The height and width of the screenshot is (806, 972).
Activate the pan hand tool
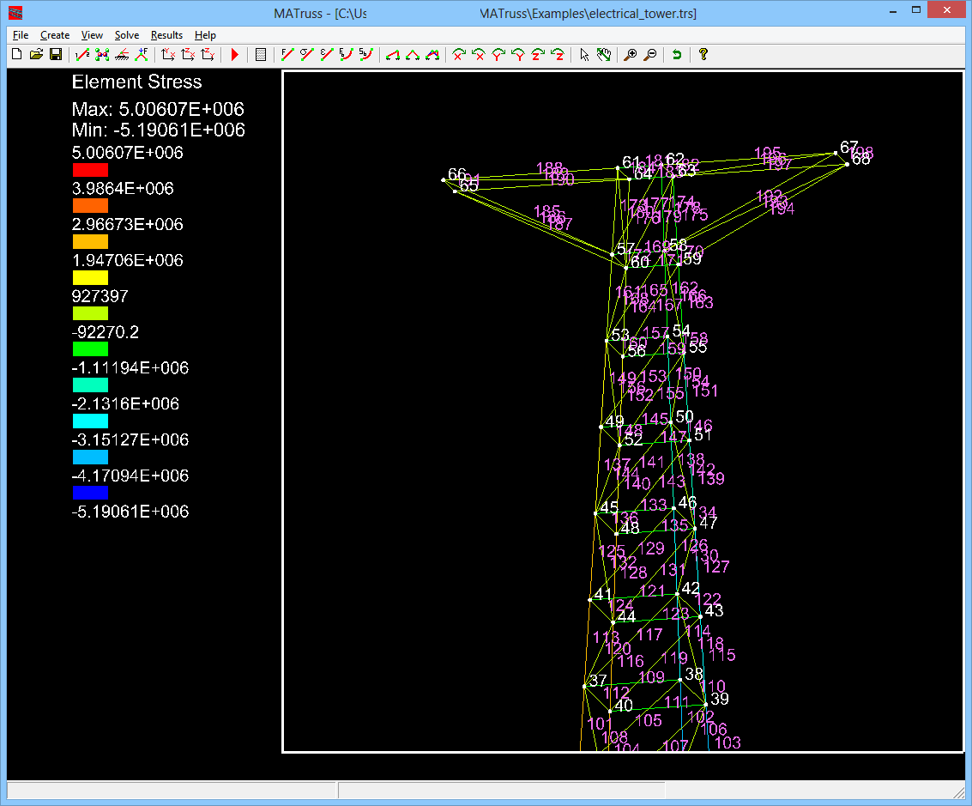click(604, 55)
